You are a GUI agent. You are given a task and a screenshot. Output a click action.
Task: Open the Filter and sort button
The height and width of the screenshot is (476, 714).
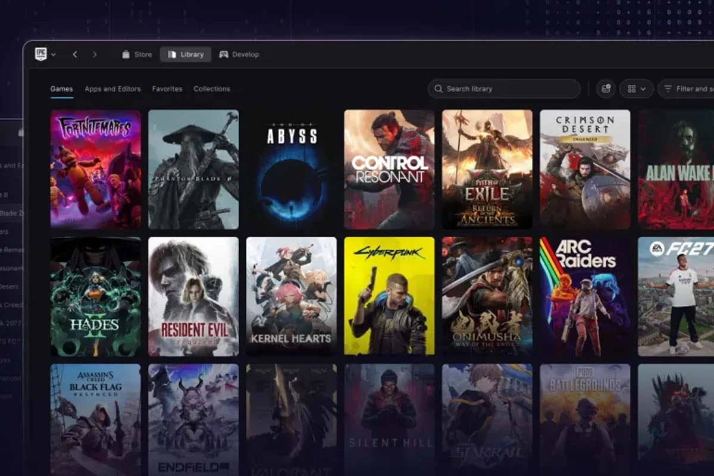[685, 89]
